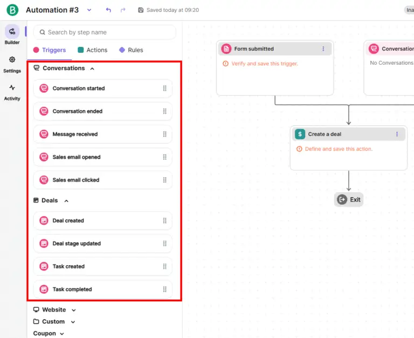
Task: Collapse the Deals section
Action: [66, 201]
